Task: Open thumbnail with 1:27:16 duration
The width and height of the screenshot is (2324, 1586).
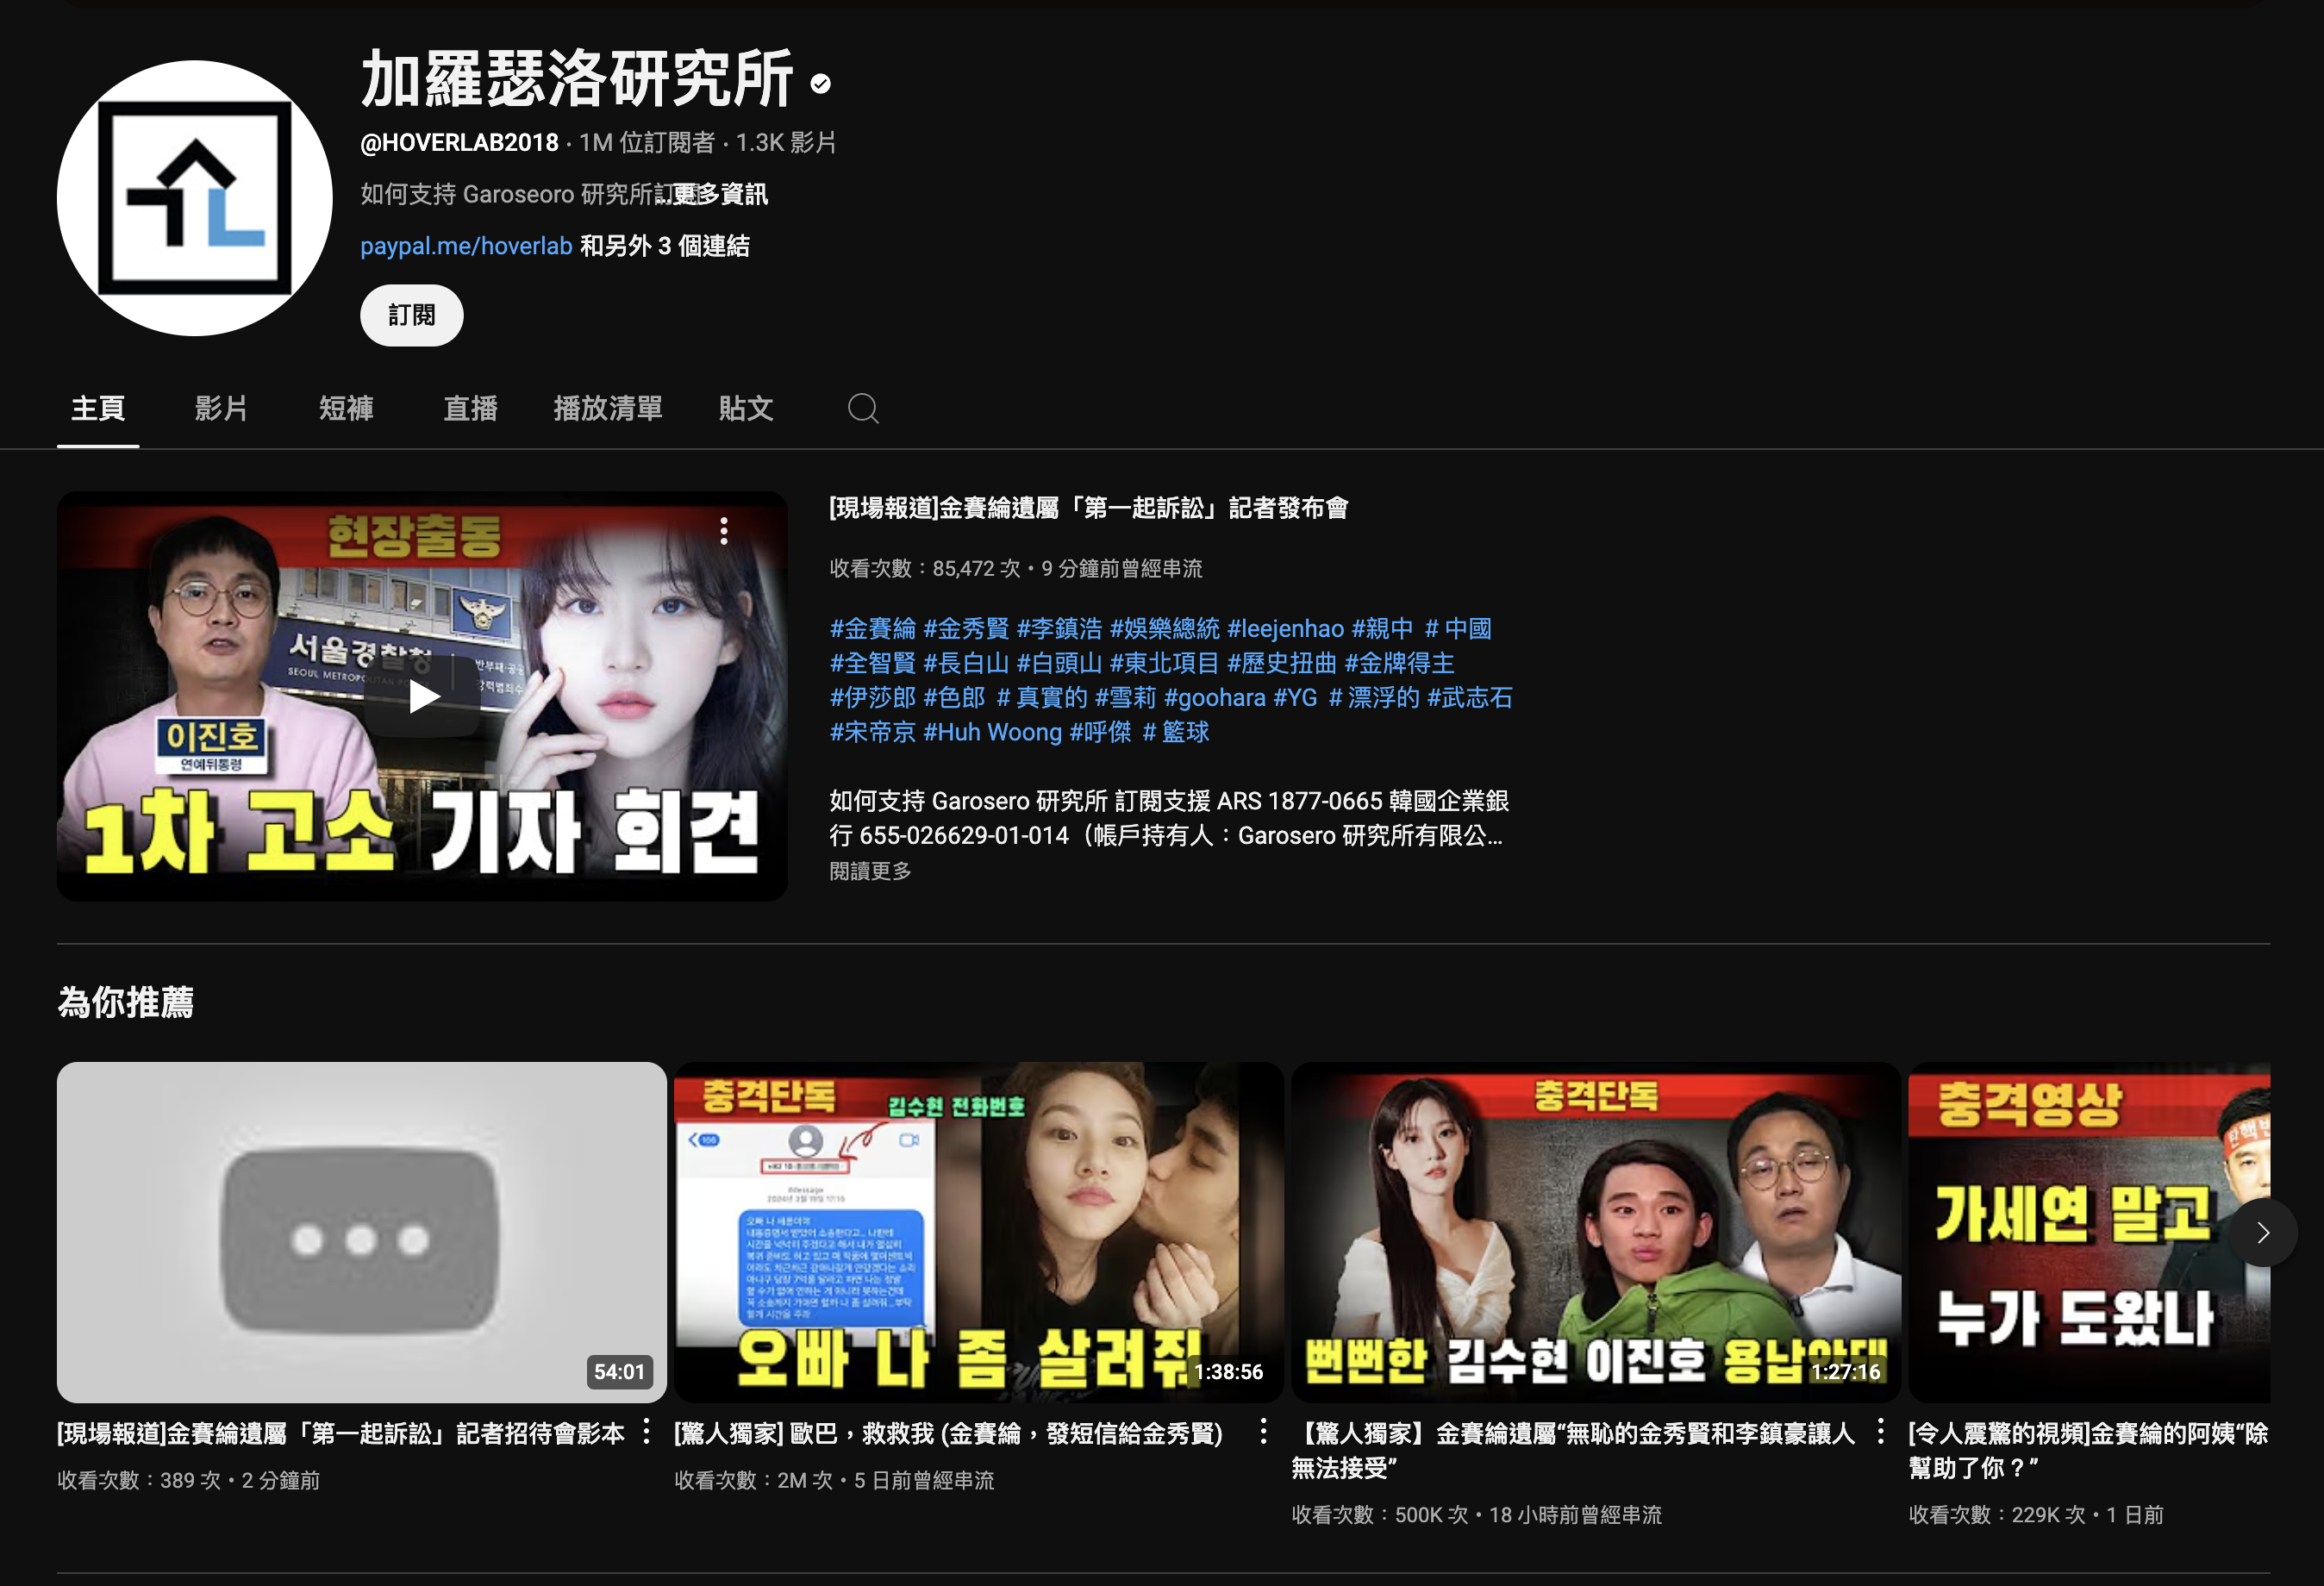Action: point(1596,1232)
